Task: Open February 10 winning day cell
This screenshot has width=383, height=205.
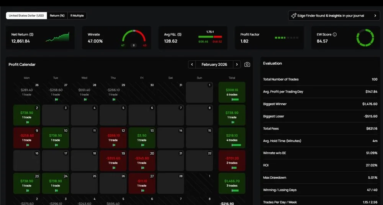Action: click(56, 138)
